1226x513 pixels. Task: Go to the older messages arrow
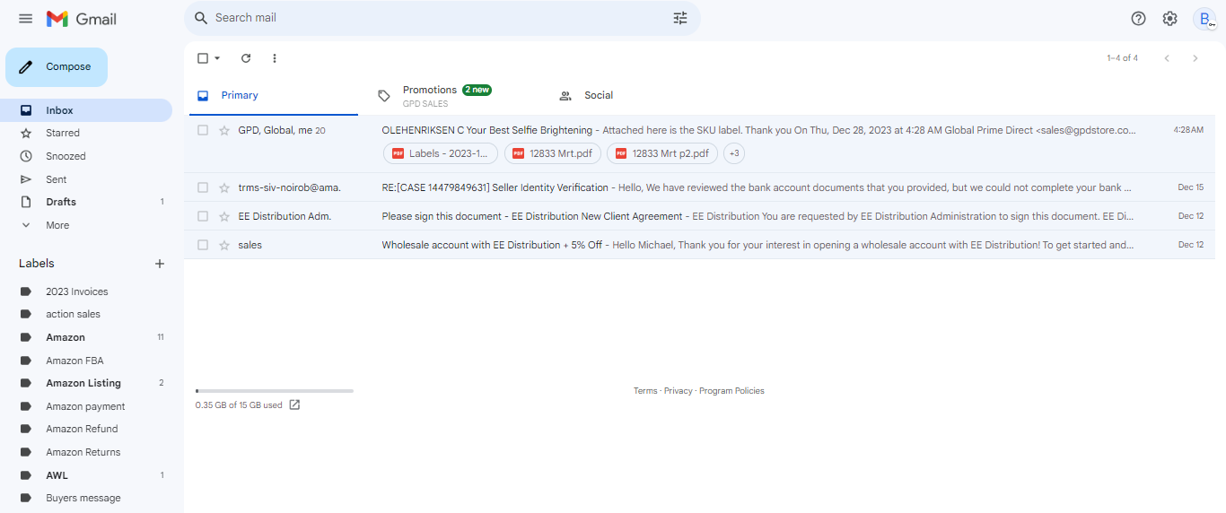1195,58
